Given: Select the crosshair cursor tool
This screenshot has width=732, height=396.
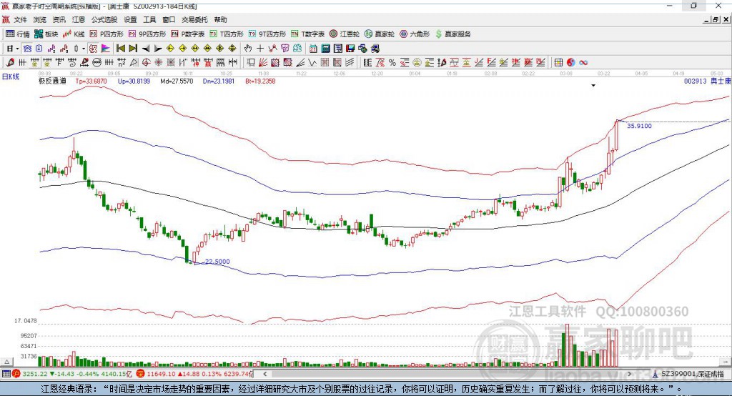Looking at the screenshot, I should coord(260,49).
